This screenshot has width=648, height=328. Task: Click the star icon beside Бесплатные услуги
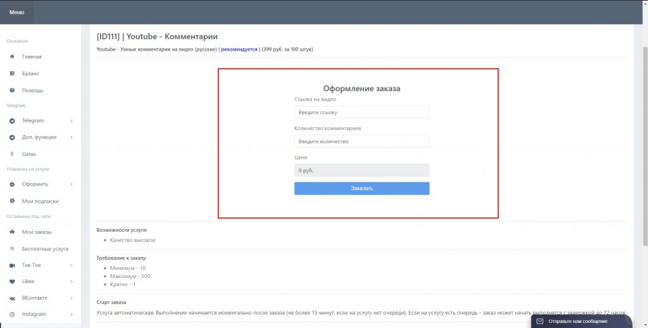click(12, 249)
